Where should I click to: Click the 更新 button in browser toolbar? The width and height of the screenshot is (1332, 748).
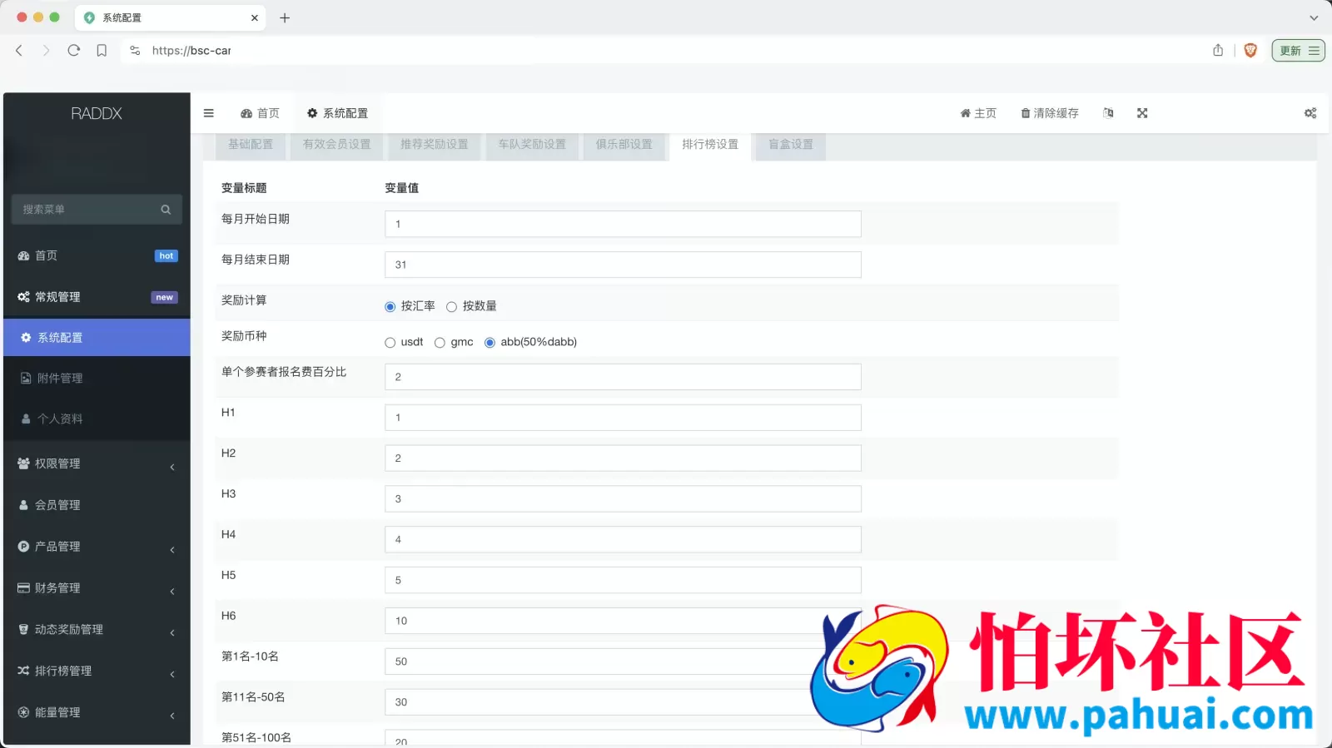(1298, 51)
